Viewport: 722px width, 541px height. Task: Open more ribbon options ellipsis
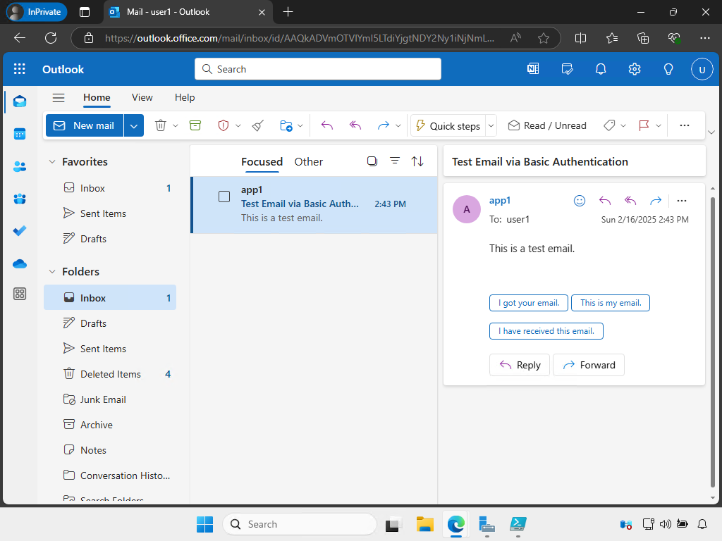[684, 125]
